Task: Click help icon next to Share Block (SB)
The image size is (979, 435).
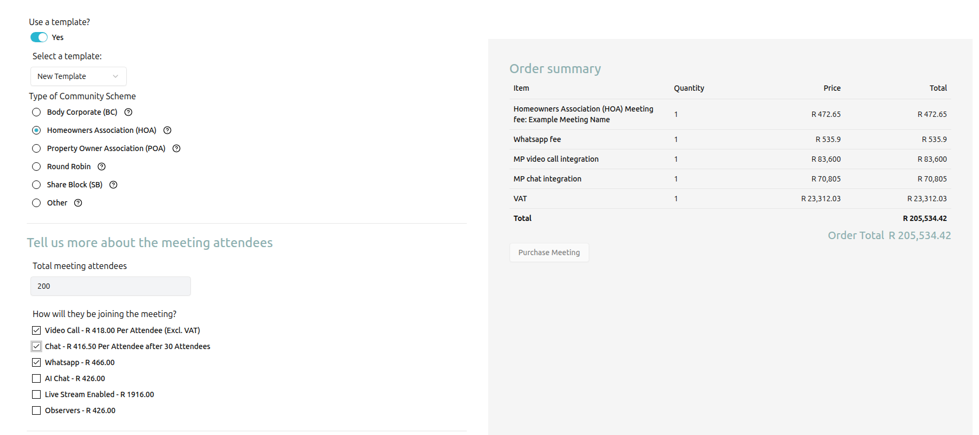Action: (x=113, y=185)
